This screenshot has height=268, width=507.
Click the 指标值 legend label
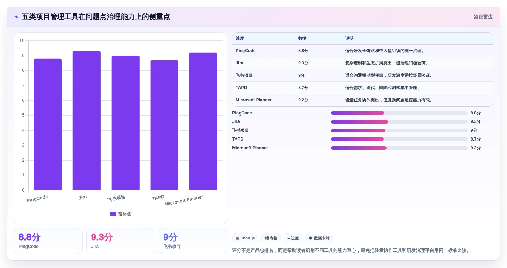coord(124,214)
